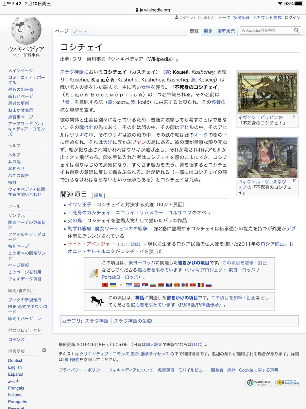
Task: Open the 履歴表示 tab
Action: click(x=226, y=31)
